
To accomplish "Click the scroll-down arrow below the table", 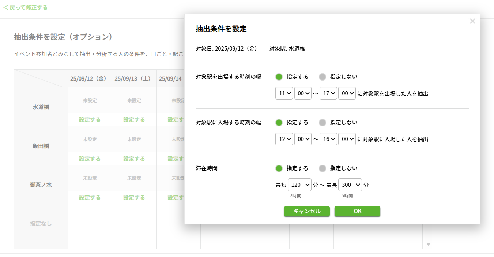I will point(429,244).
